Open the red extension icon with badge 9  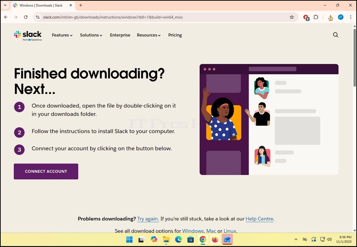coord(306,17)
